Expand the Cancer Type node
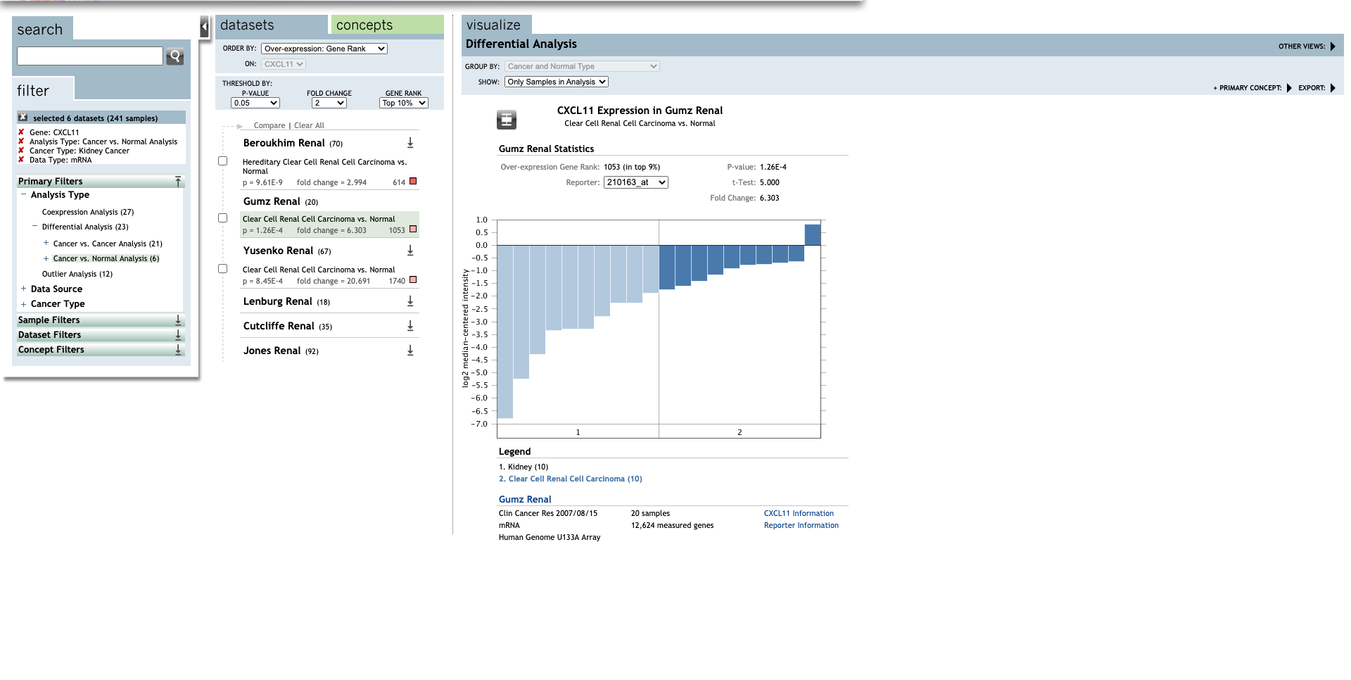This screenshot has width=1351, height=680. 23,304
